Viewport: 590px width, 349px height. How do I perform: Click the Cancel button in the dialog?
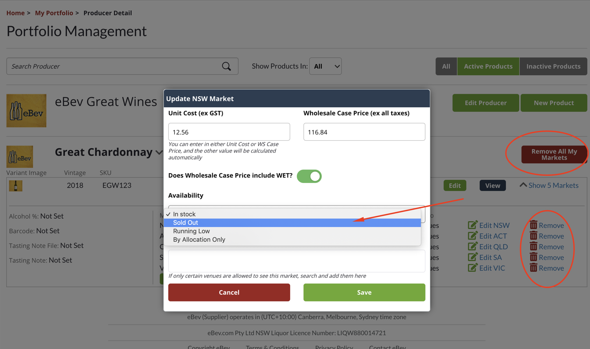pos(229,292)
